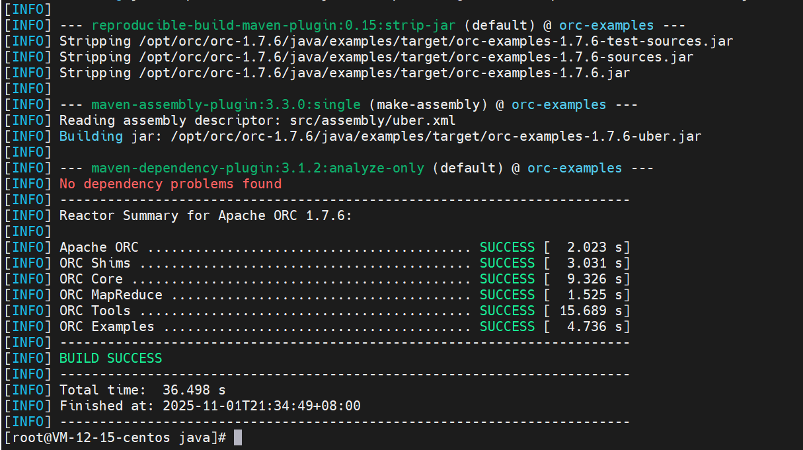The image size is (803, 450).
Task: Click the red 'No dependency problems found' message
Action: pyautogui.click(x=171, y=184)
